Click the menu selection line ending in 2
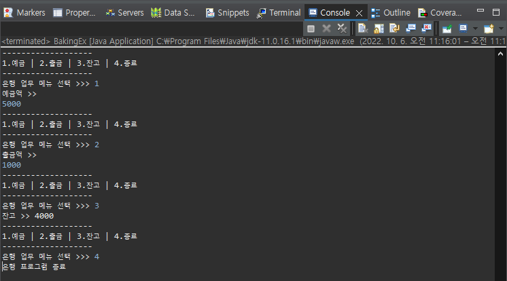This screenshot has width=507, height=281. coord(51,145)
